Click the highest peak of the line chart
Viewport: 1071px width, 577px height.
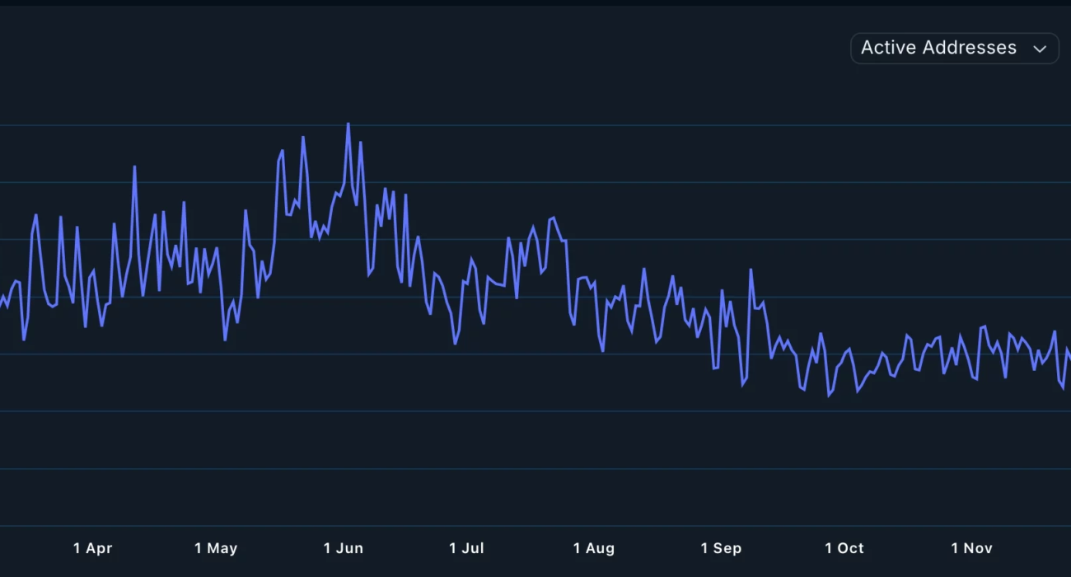348,124
